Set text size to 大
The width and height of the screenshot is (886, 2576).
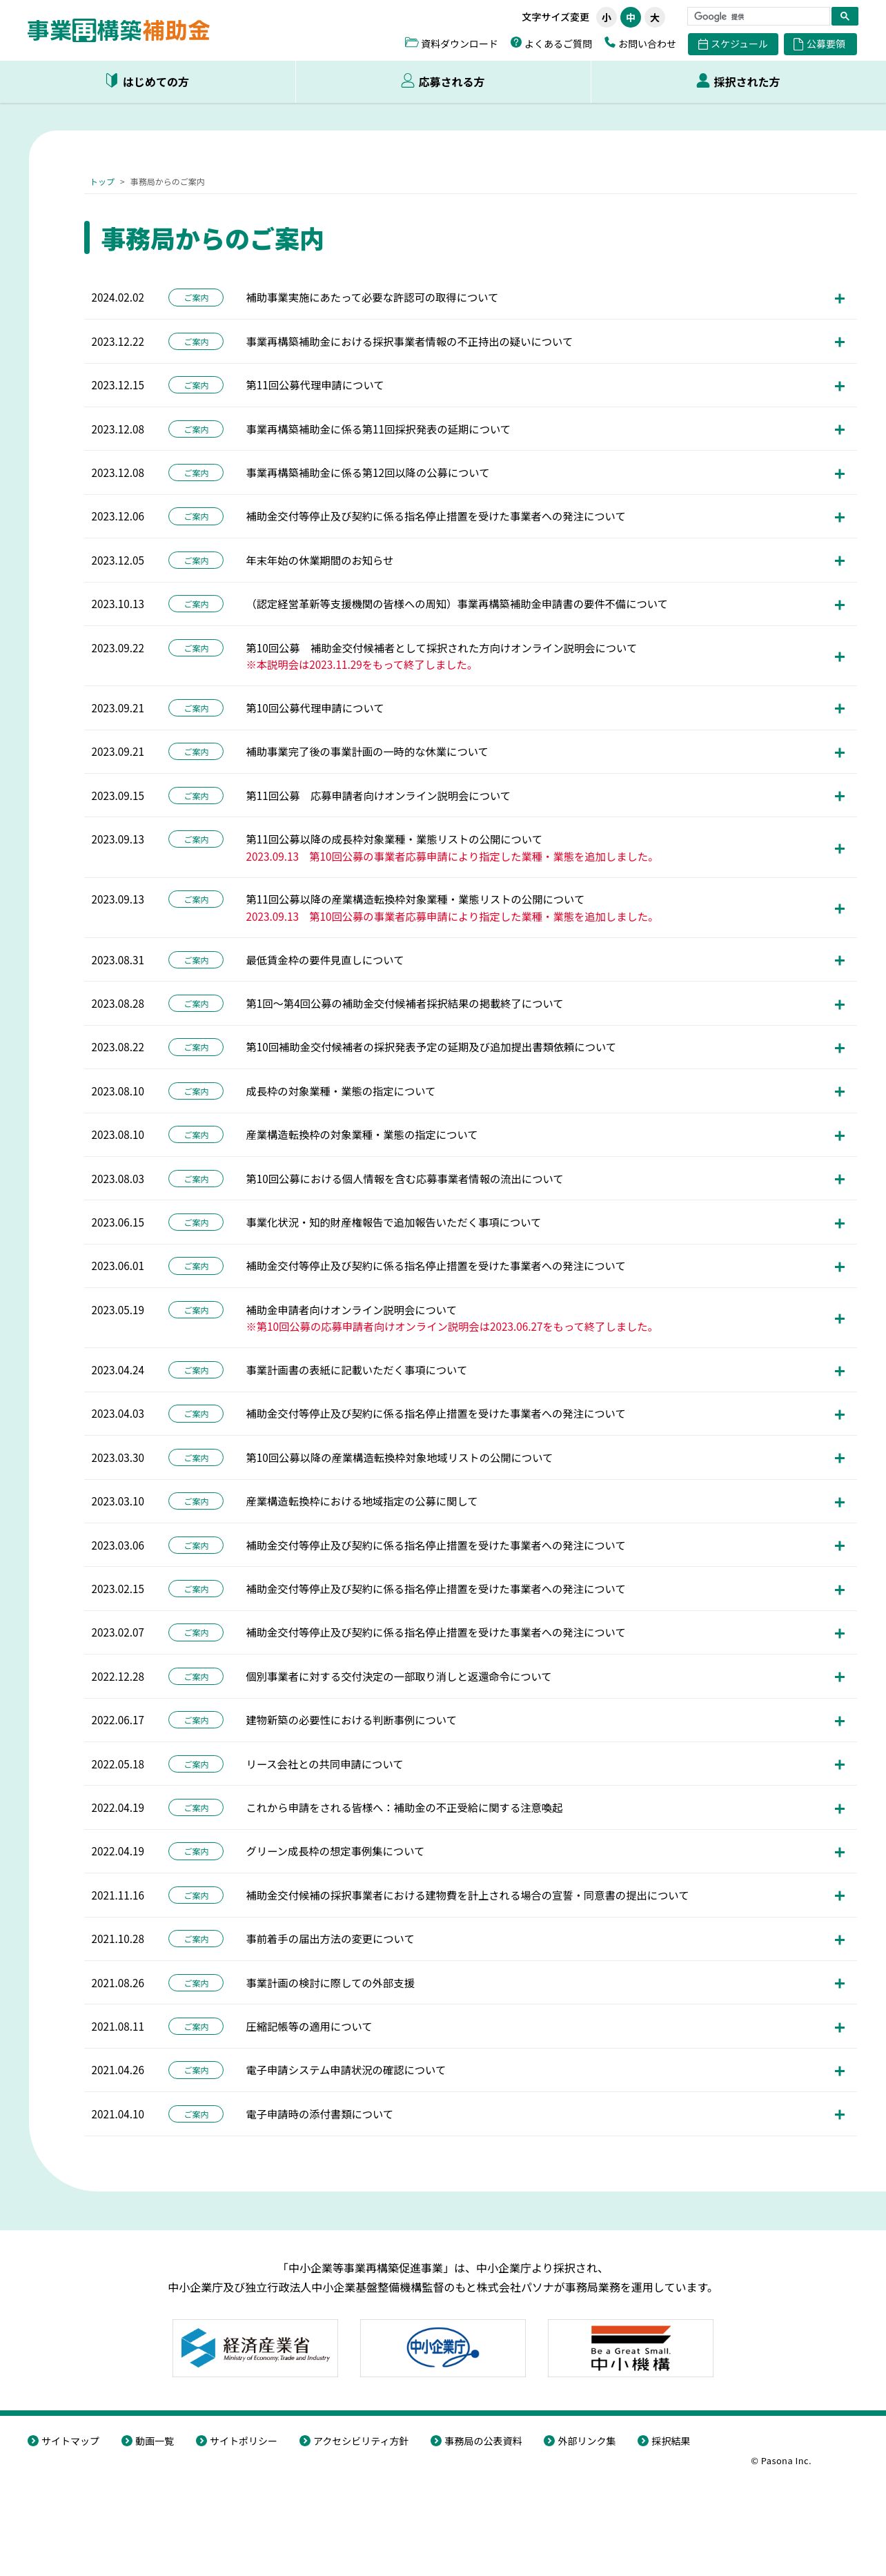coord(655,17)
